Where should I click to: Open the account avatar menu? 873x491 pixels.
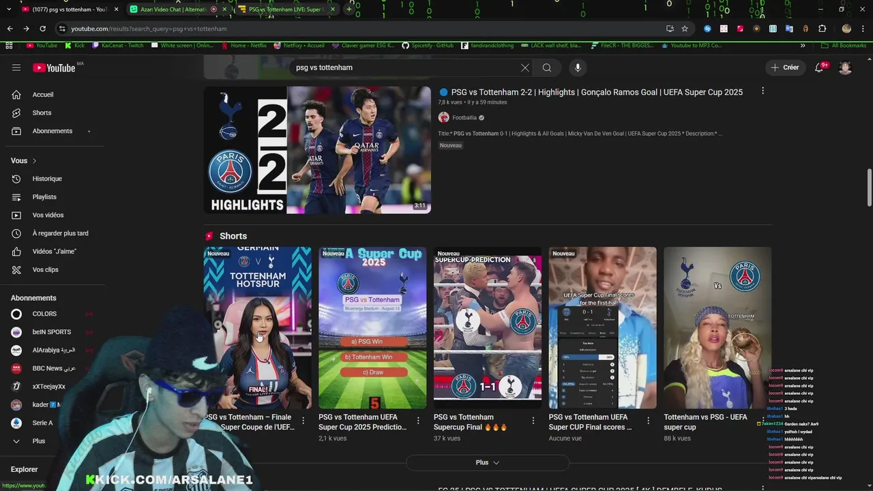tap(845, 68)
